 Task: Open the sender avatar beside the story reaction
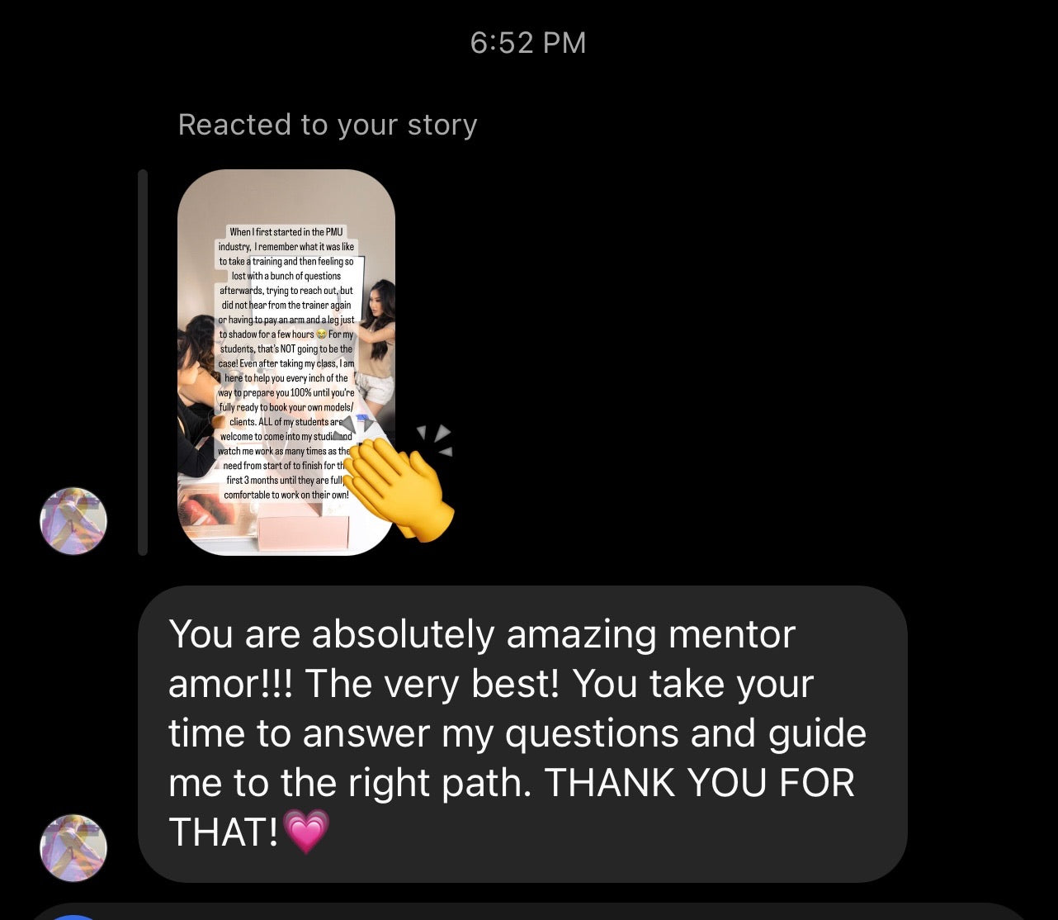pyautogui.click(x=73, y=521)
